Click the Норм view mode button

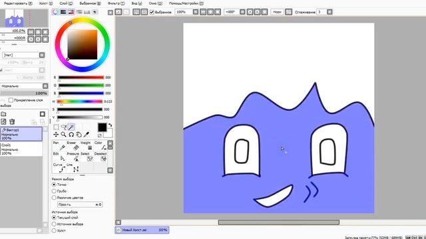coord(277,12)
